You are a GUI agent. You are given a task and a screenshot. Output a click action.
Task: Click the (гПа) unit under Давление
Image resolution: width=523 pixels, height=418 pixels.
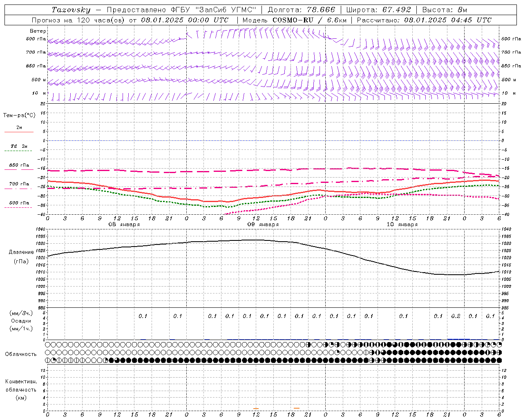tap(21, 262)
